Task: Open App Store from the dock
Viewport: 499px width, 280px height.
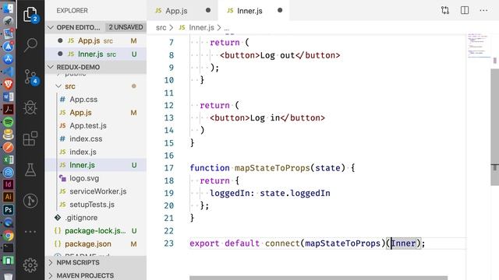Action: coord(9,59)
